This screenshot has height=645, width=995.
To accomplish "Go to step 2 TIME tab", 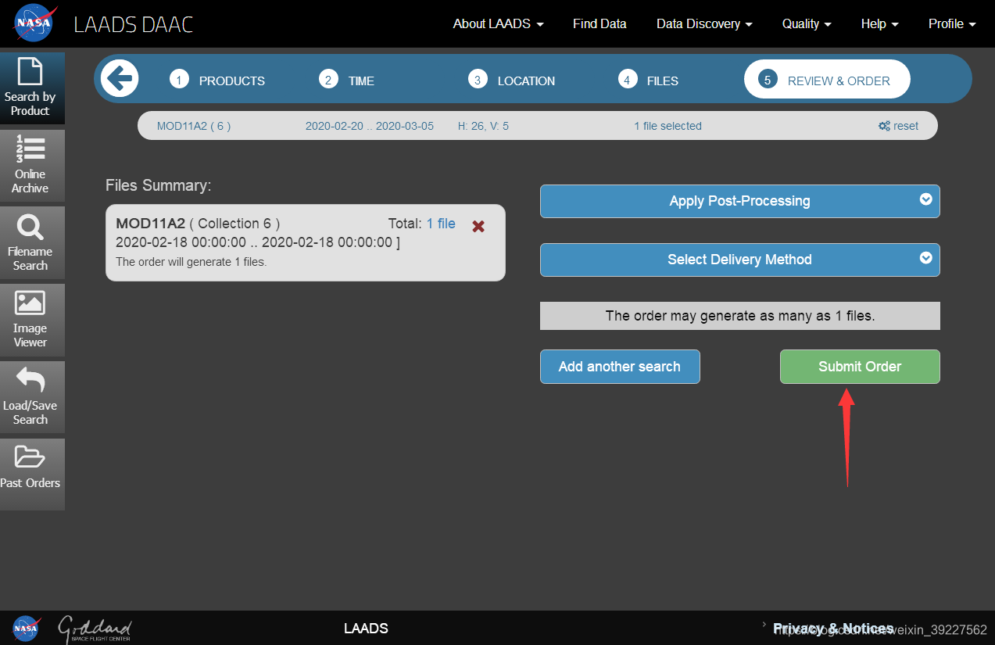I will [347, 80].
